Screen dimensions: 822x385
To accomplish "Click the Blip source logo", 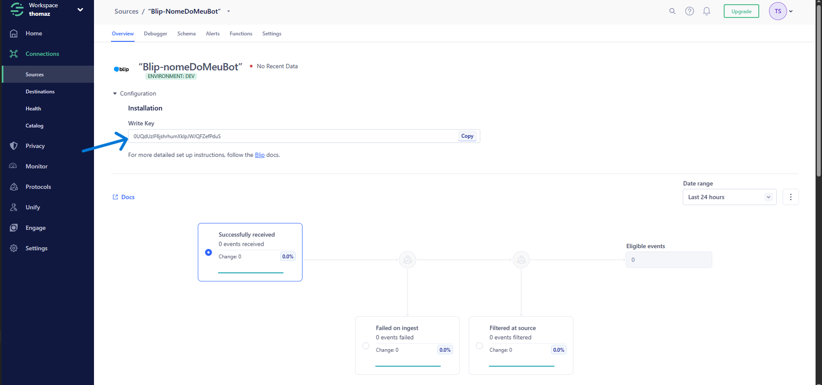I will [x=121, y=69].
